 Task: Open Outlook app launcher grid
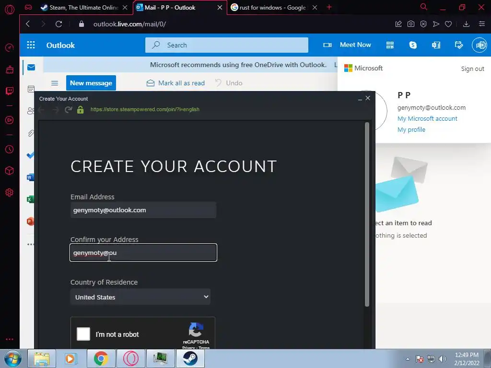(31, 45)
